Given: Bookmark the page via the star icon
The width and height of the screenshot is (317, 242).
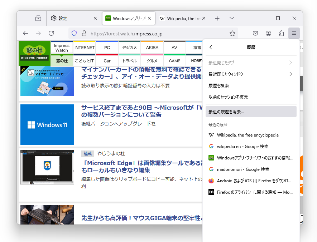Looking at the screenshot, I should 232,33.
